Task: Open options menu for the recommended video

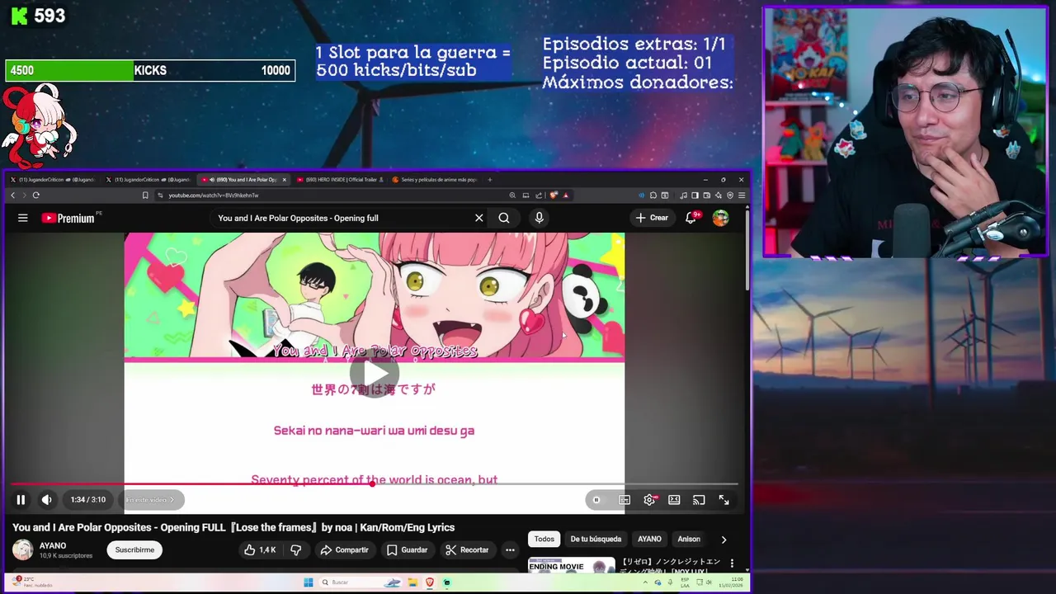Action: (x=732, y=563)
